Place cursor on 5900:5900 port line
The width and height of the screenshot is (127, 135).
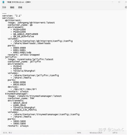(18, 123)
